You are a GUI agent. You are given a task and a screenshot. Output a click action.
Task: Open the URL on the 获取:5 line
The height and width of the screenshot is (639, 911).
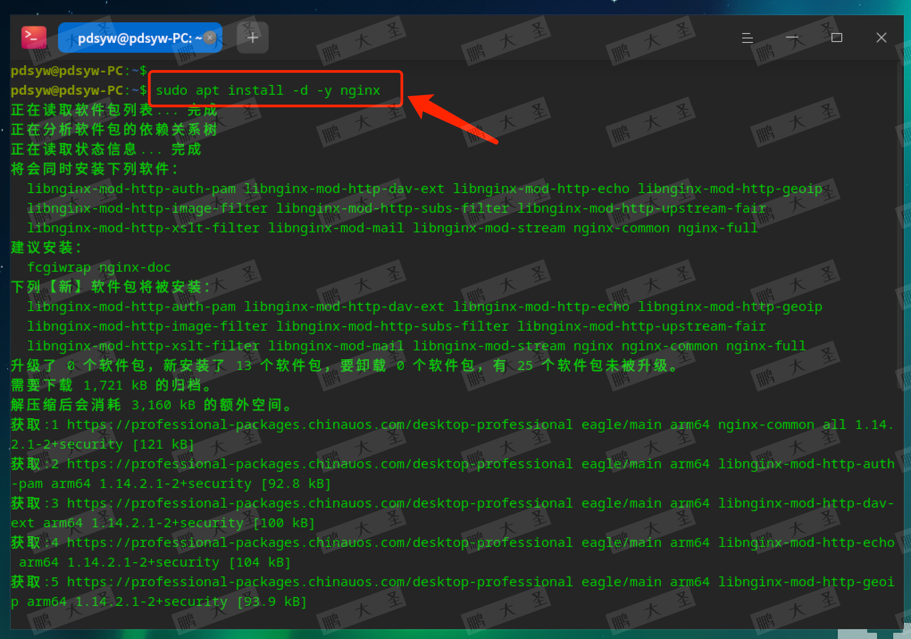(x=319, y=582)
